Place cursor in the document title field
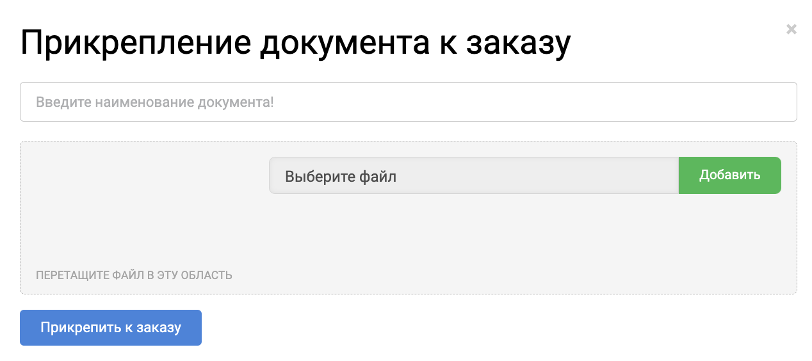Image resolution: width=812 pixels, height=361 pixels. [x=408, y=102]
